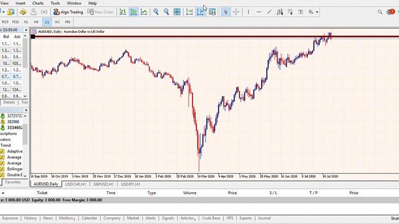Switch to USDJPY,H1 chart tab
Screen dimensions: 399x224
[130, 184]
